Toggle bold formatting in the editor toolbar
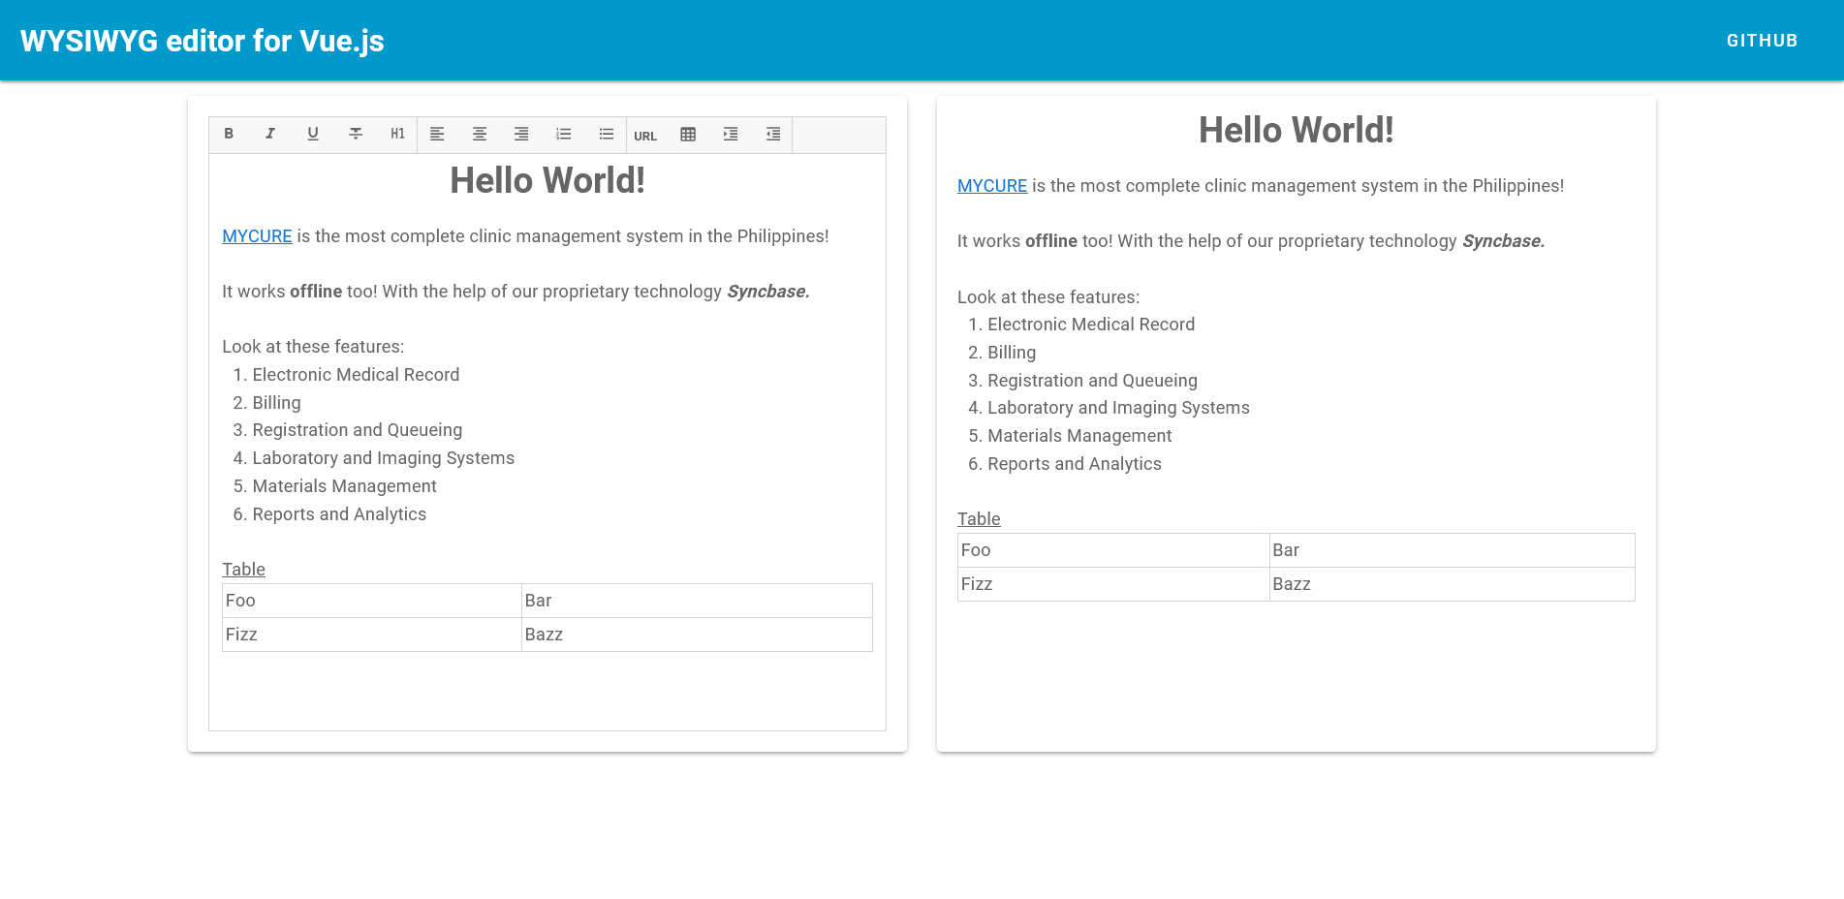The height and width of the screenshot is (899, 1844). [229, 134]
